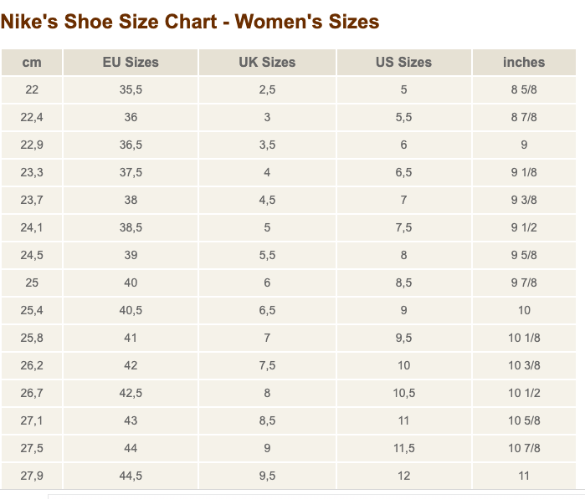Select the EU size 44,5 cell

pos(131,476)
